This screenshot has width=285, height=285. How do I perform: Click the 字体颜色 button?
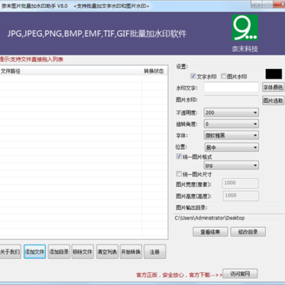pos(273,87)
